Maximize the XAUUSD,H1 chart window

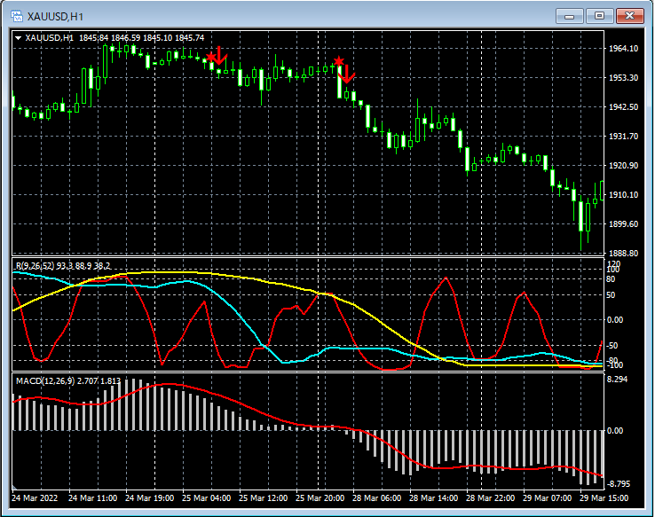pyautogui.click(x=599, y=16)
